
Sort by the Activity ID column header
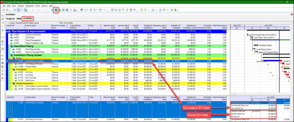tap(16, 27)
